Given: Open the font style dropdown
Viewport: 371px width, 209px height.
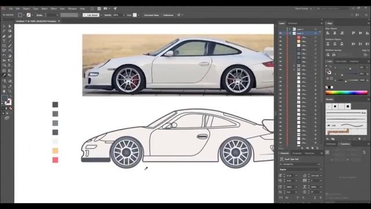Looking at the screenshot, I should (x=321, y=170).
